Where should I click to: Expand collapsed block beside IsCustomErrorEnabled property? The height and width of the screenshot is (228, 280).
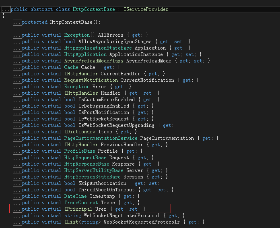coord(17,100)
